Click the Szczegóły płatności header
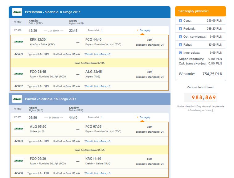Viewport: 234px width, 178px height. click(200, 11)
